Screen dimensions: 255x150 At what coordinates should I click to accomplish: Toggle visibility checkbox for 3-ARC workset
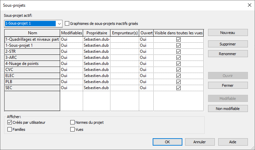pyautogui.click(x=179, y=58)
